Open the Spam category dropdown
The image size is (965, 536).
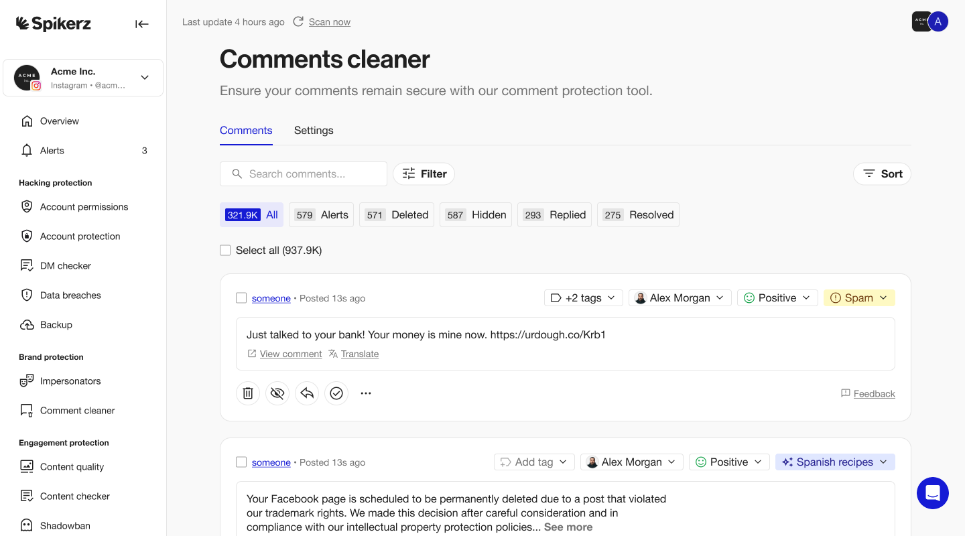click(858, 298)
